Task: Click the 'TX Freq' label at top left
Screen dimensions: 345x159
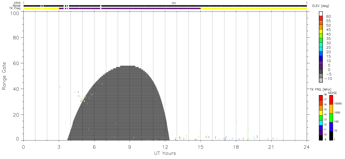Action: coord(15,8)
